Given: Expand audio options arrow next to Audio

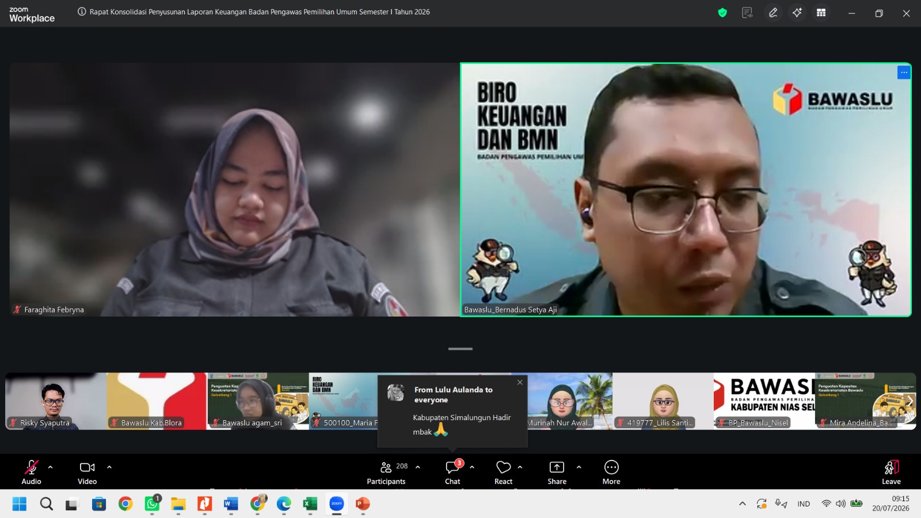Looking at the screenshot, I should point(51,467).
